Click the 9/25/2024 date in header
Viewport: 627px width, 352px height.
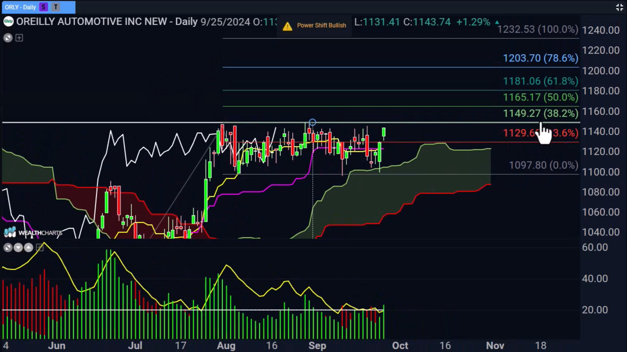click(x=225, y=22)
